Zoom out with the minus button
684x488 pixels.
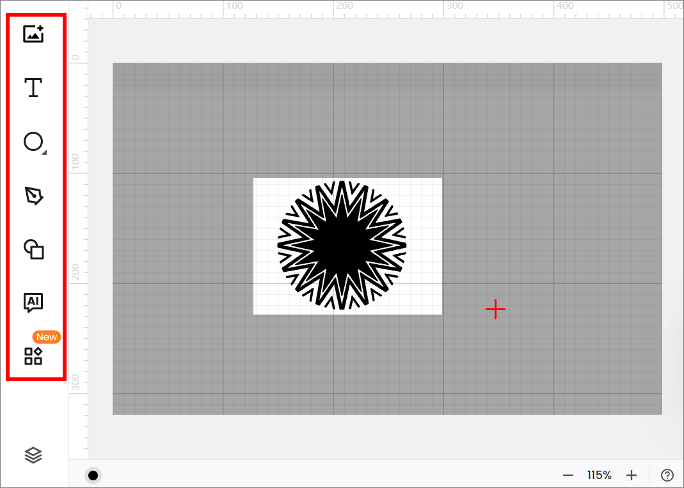click(x=568, y=475)
